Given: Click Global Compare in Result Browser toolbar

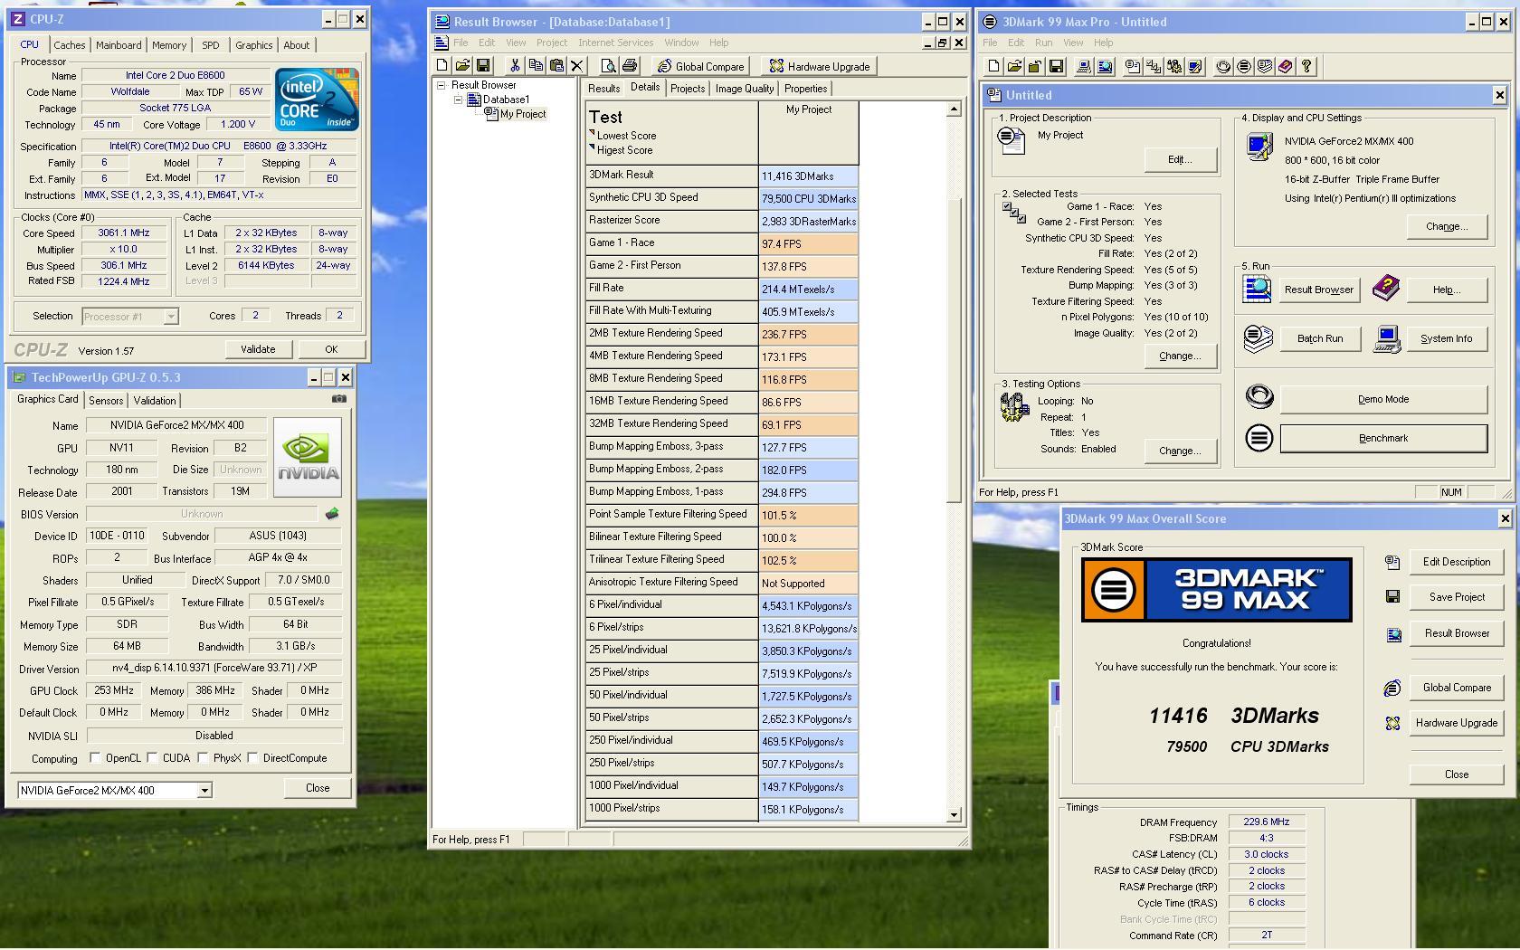Looking at the screenshot, I should 700,66.
